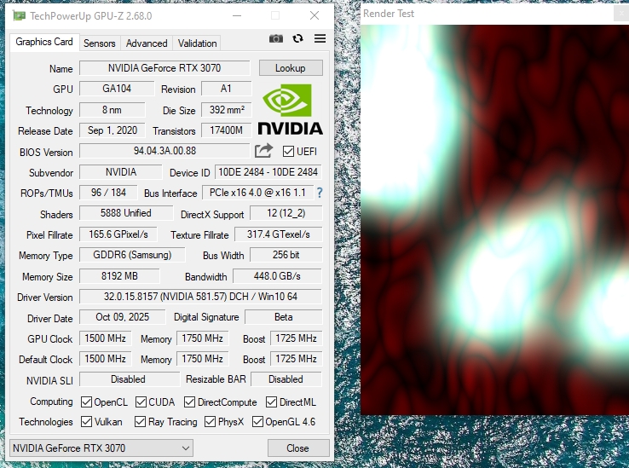Click the Release Date value Sep 1, 2020

[112, 130]
